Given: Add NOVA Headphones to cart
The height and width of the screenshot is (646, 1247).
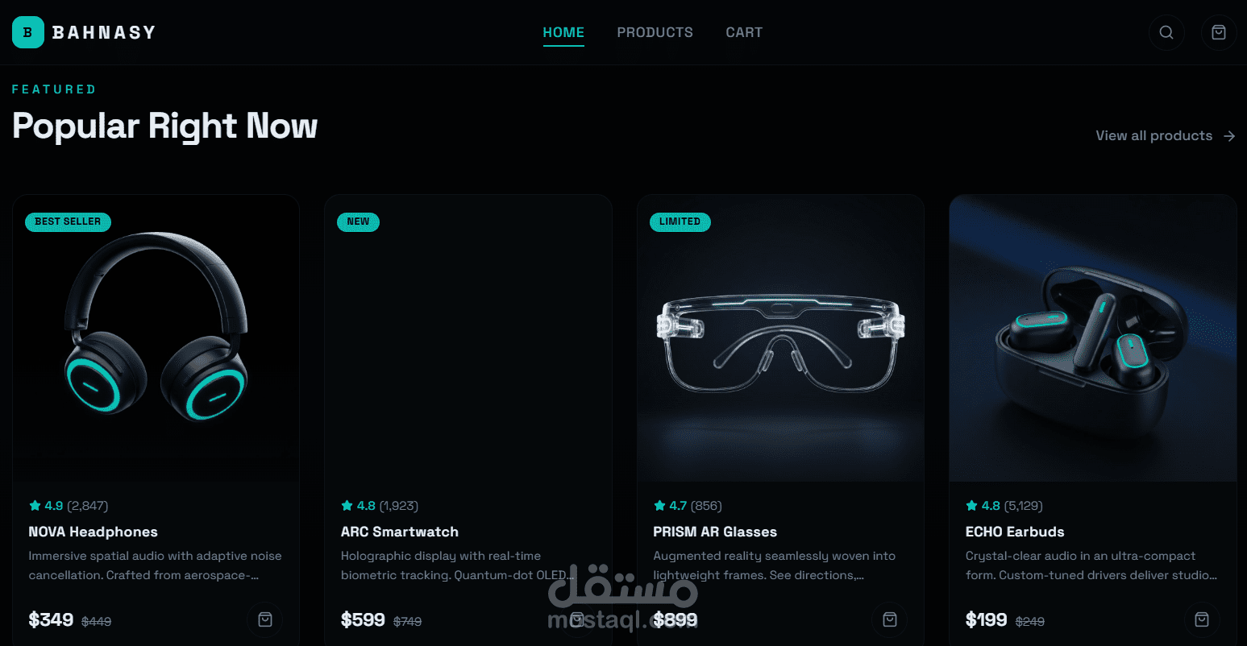Looking at the screenshot, I should [265, 619].
